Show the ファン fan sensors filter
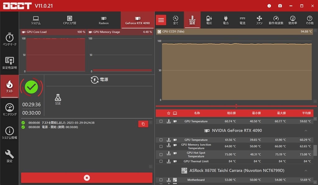Viewport: 318px width, 185px height. [x=259, y=20]
